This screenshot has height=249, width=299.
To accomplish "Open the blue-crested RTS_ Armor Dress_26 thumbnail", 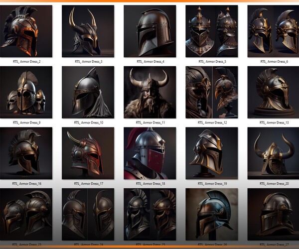I will click(212, 214).
